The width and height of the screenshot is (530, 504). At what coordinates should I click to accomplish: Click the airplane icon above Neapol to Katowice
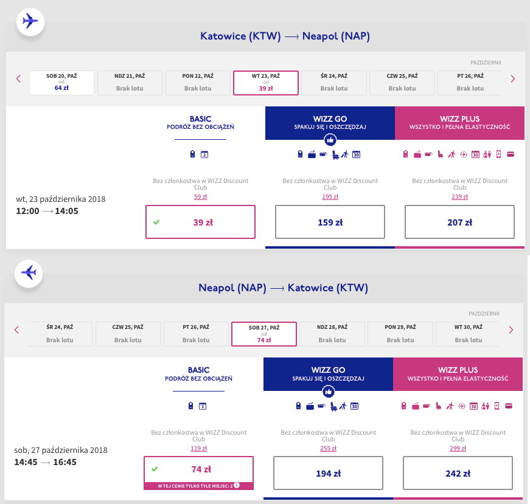(x=29, y=272)
